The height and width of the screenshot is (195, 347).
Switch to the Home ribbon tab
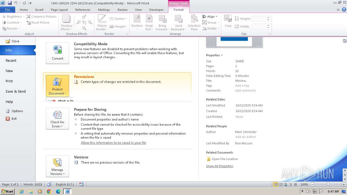click(24, 10)
